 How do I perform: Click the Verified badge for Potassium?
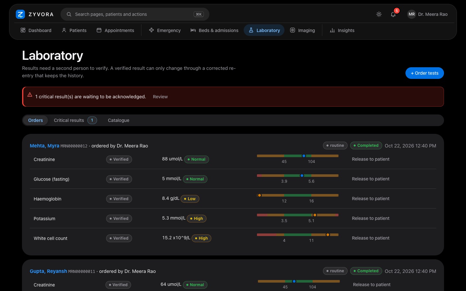coord(119,219)
